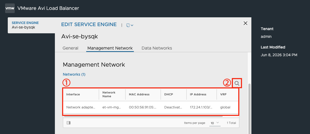Screen dimensions: 310x134
Task: Click the IP Address column header
Action: coord(198,94)
